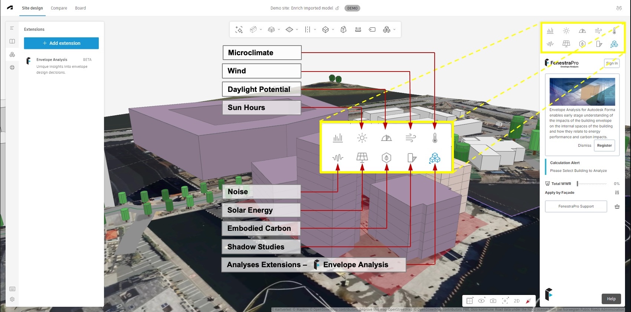The image size is (631, 312).
Task: Click the Add extension button
Action: (x=61, y=43)
